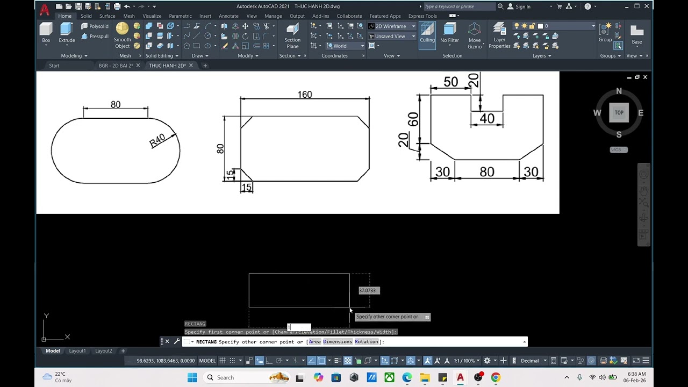Screen dimensions: 688x387
Task: Click the Area option in command line
Action: click(x=314, y=342)
